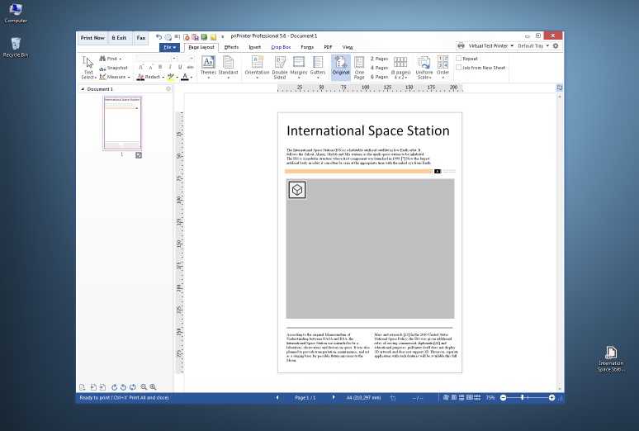
Task: Click the printer icon beside Virtual Test Printer
Action: coord(461,45)
